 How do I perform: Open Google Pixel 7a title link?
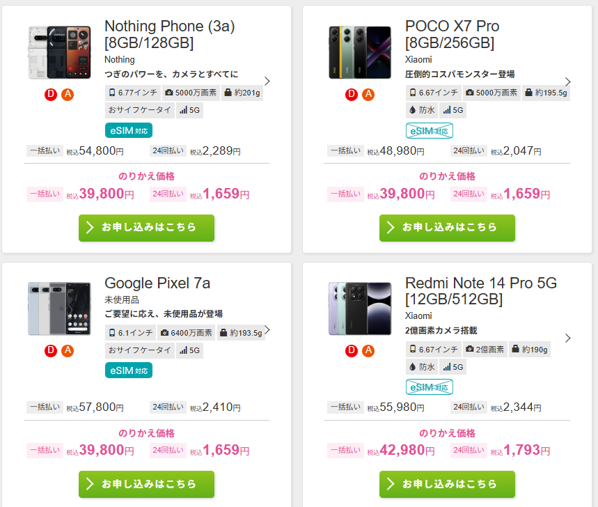tap(157, 283)
